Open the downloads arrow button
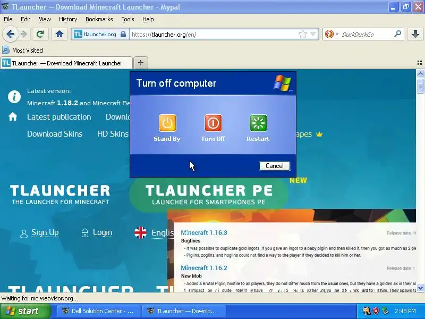Image resolution: width=425 pixels, height=319 pixels. (x=415, y=34)
